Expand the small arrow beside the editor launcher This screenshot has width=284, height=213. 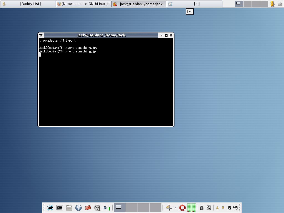(175, 207)
